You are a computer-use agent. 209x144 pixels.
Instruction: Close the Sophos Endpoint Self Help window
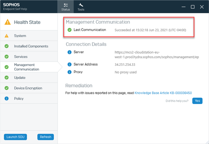202,7
